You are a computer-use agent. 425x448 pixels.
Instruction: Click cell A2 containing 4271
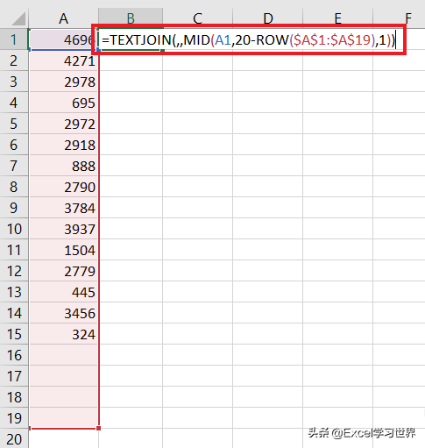click(63, 60)
